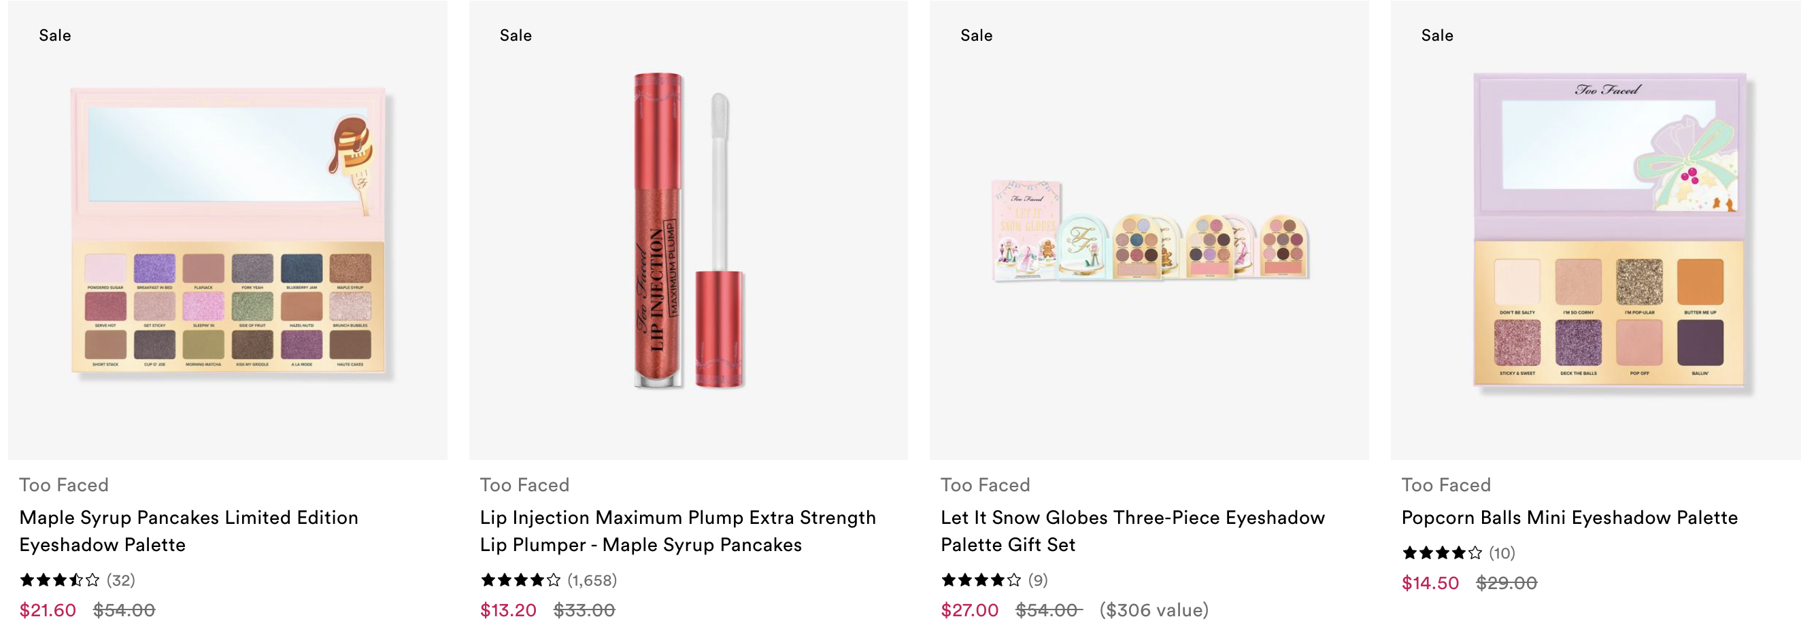Open the 32 reviews count
The width and height of the screenshot is (1801, 636).
(x=121, y=580)
